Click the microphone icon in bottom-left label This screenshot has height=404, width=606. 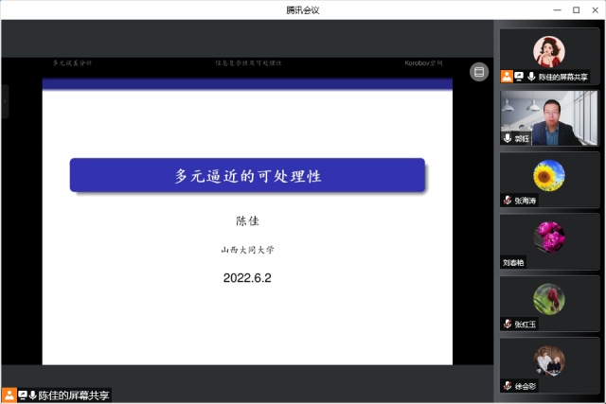pyautogui.click(x=33, y=395)
